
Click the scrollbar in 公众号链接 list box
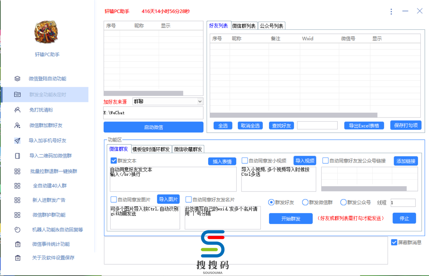364,188
